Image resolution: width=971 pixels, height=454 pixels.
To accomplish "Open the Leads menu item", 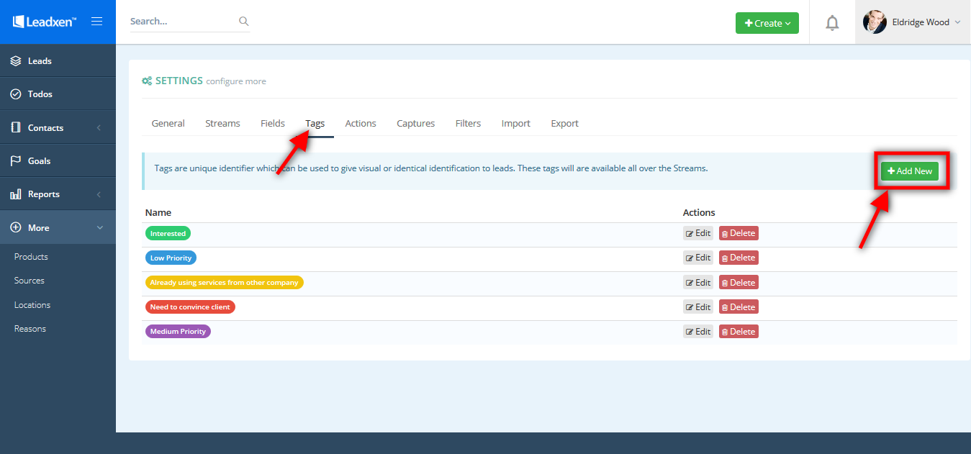I will pos(58,61).
